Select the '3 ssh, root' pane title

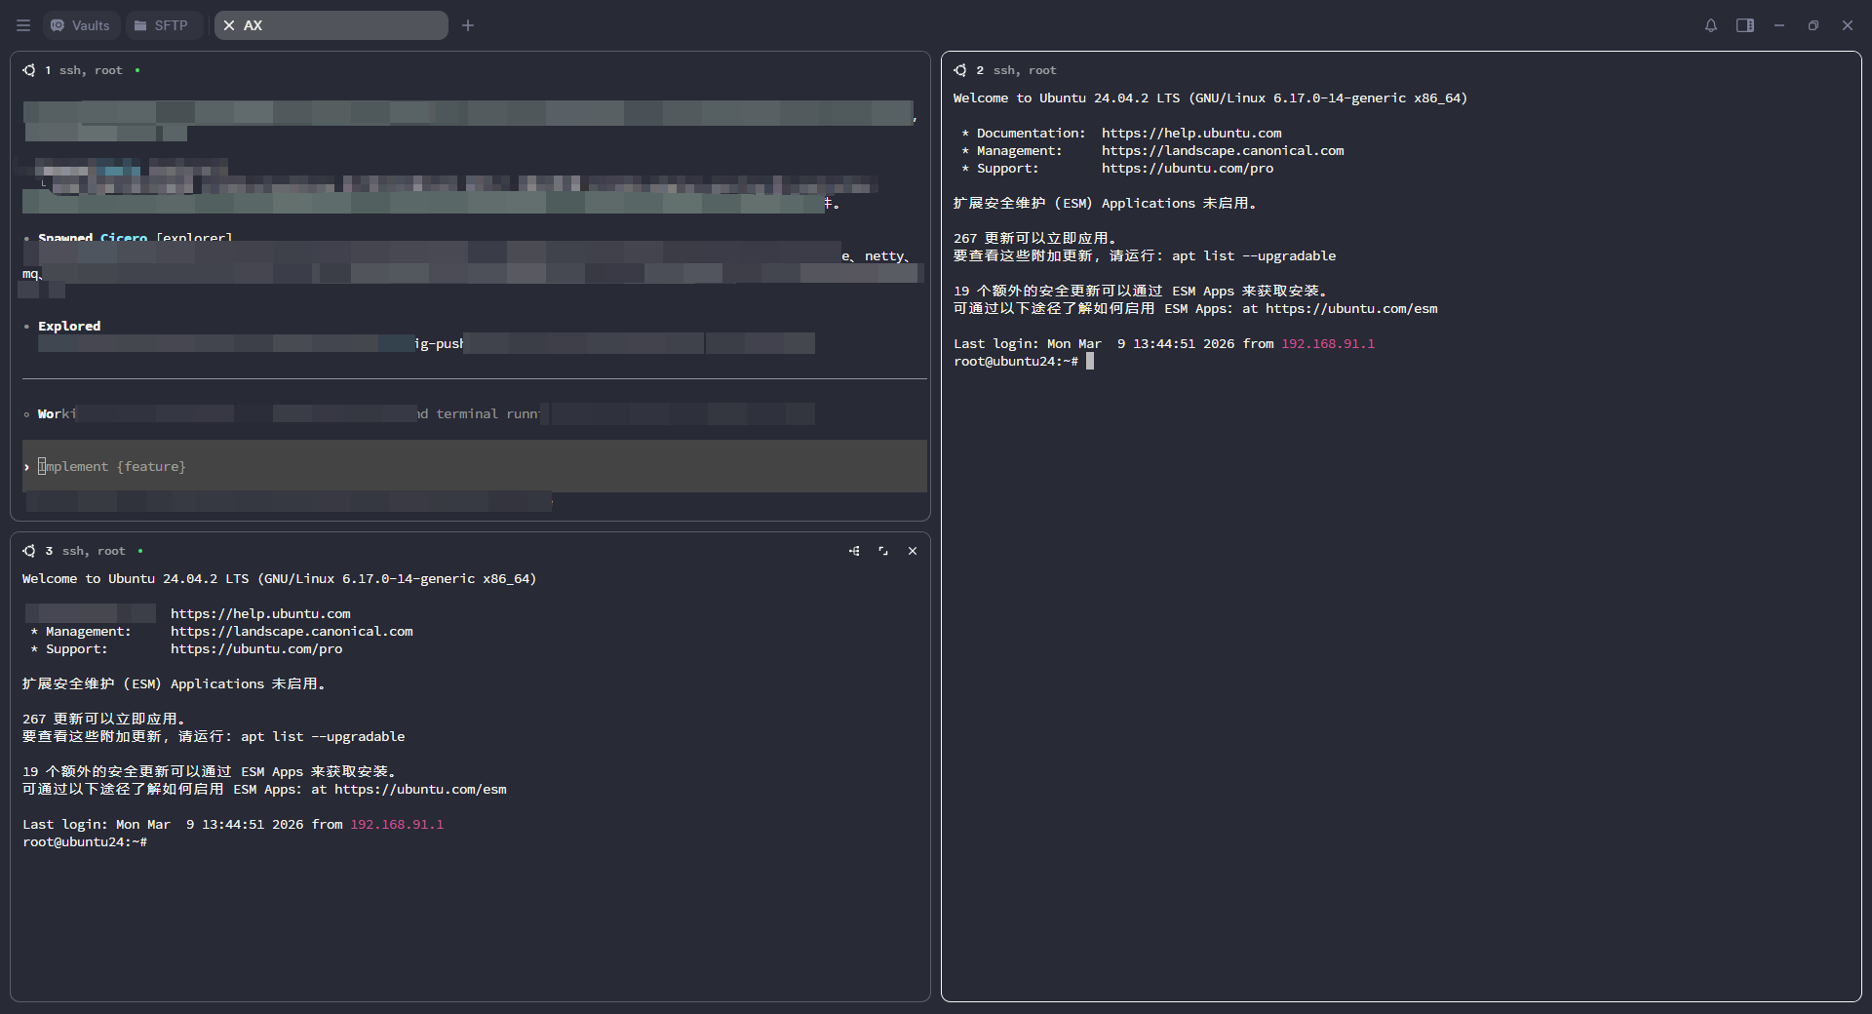coord(85,551)
